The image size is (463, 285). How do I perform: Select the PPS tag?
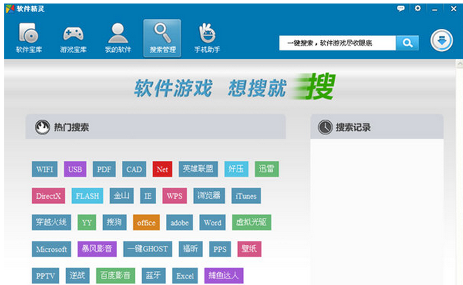pos(220,249)
